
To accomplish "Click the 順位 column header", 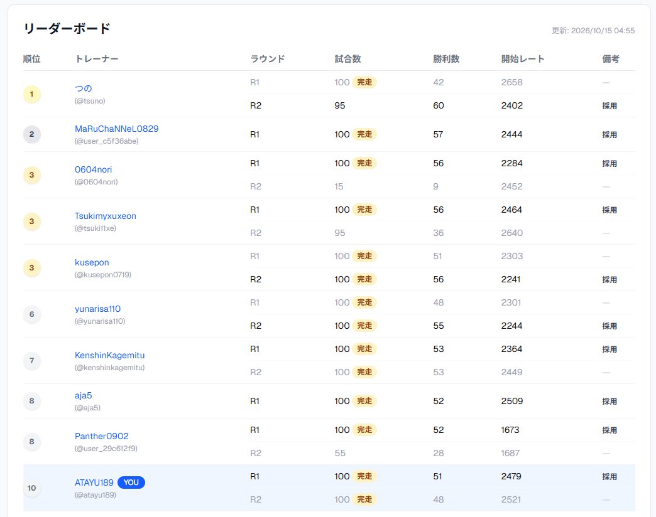I will point(32,59).
